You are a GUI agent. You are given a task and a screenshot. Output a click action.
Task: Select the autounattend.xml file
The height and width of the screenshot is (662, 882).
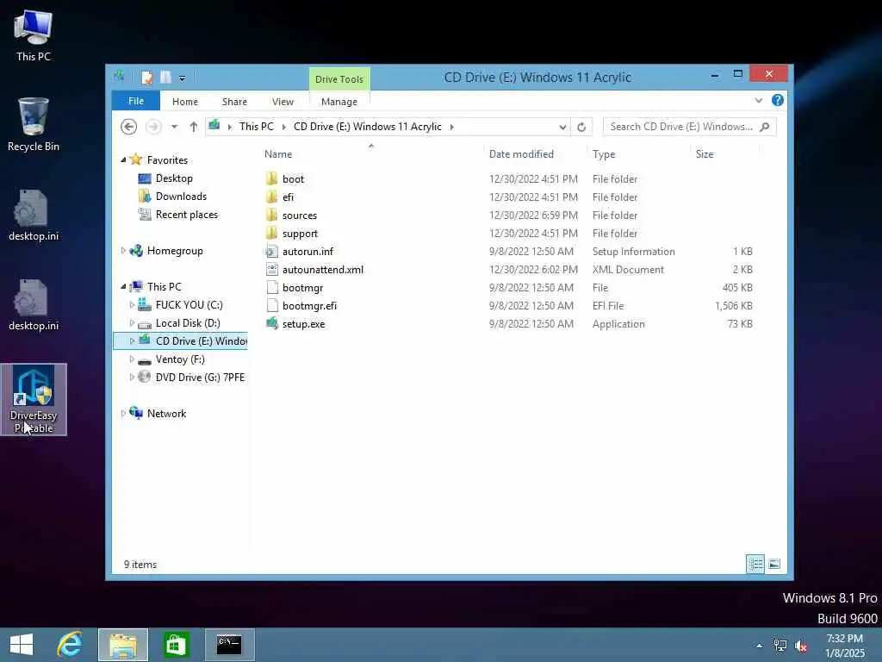[323, 270]
